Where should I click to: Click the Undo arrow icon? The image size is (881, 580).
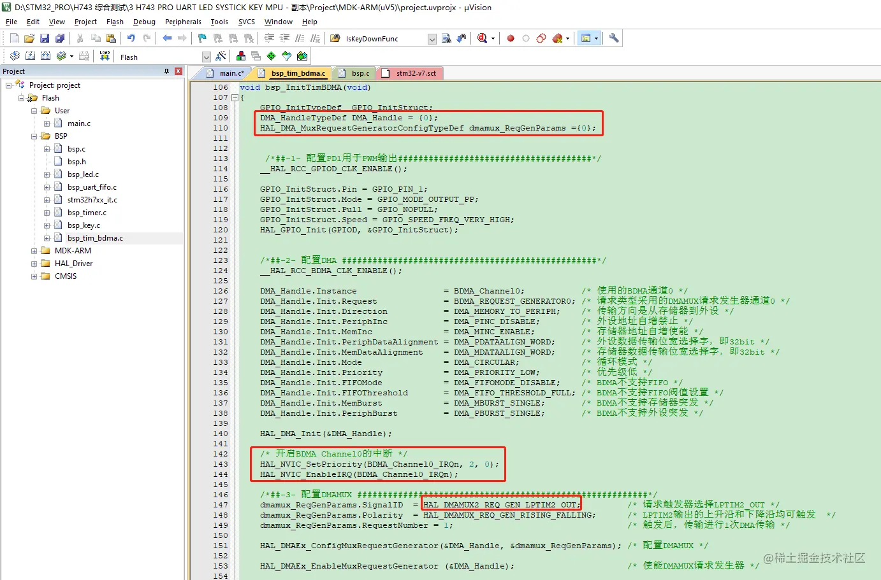coord(131,38)
